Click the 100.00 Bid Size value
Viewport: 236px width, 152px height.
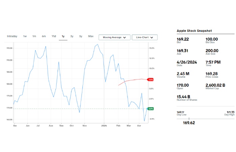(212, 39)
